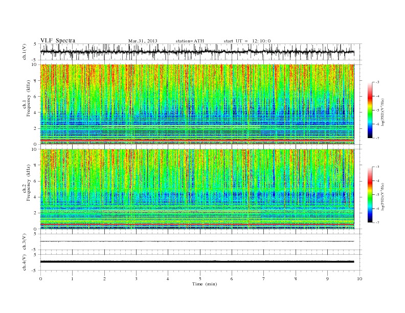Click the "-3" tick on ch.1 color bar
Viewport: 405px width, 313px height.
pos(377,82)
